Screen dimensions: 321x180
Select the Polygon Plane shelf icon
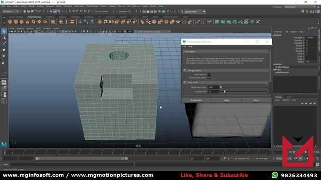coord(39,22)
